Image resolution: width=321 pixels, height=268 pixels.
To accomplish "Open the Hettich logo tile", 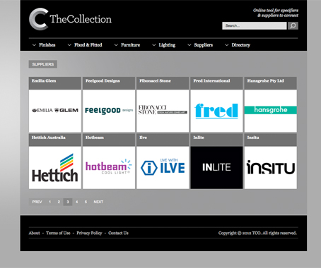I will click(x=55, y=168).
